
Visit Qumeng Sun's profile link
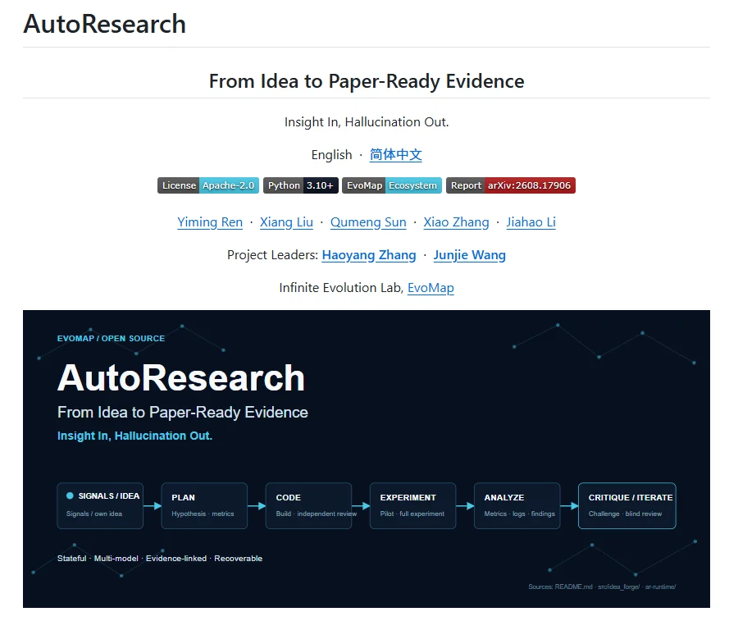pos(368,222)
